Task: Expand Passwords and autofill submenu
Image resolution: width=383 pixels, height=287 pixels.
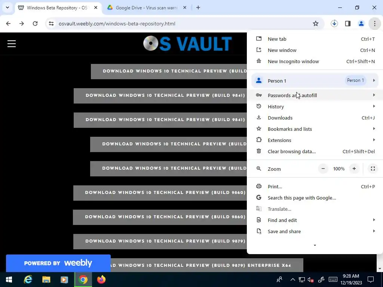Action: (315, 95)
